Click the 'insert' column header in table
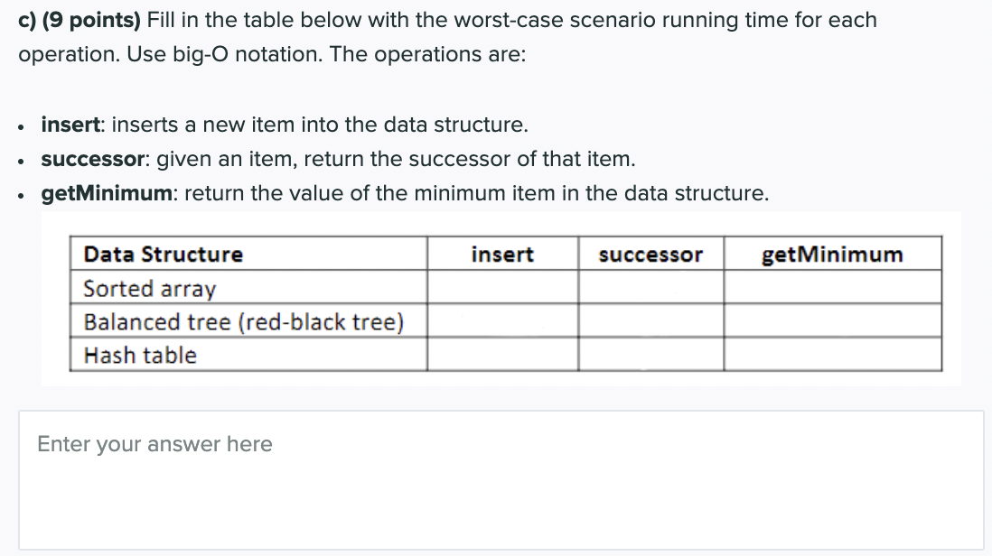 click(x=502, y=255)
